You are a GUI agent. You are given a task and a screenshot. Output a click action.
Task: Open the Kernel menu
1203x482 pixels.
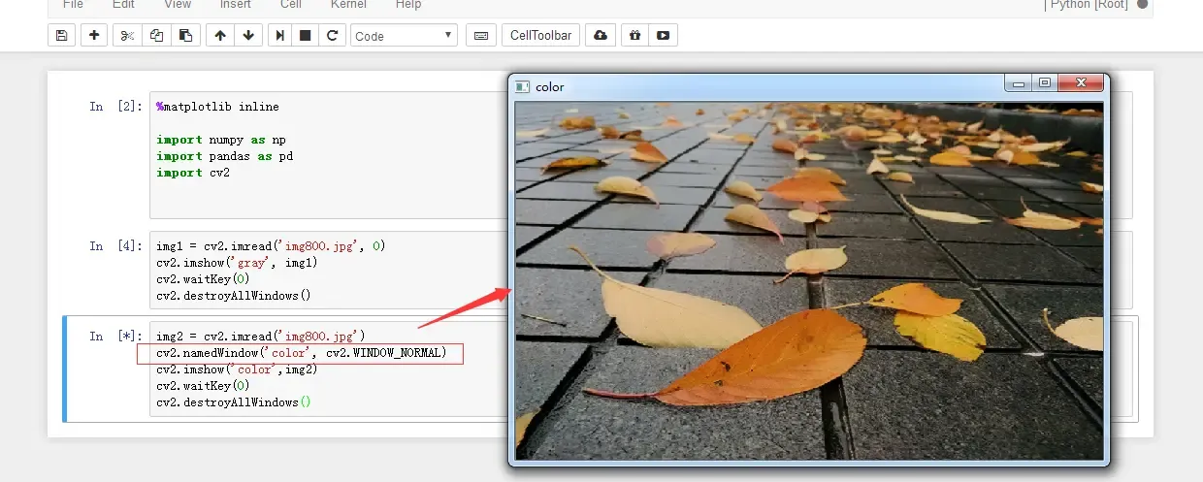pyautogui.click(x=348, y=5)
